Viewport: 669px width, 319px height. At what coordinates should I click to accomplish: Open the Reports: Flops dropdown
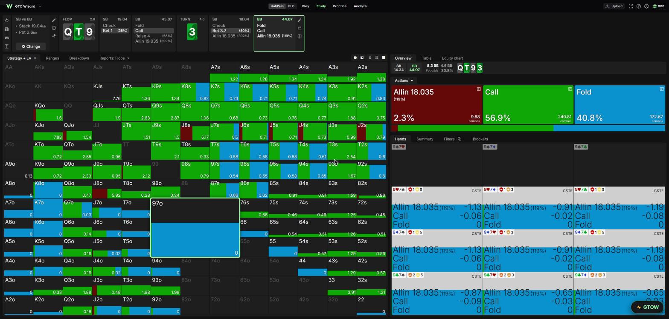[x=114, y=58]
